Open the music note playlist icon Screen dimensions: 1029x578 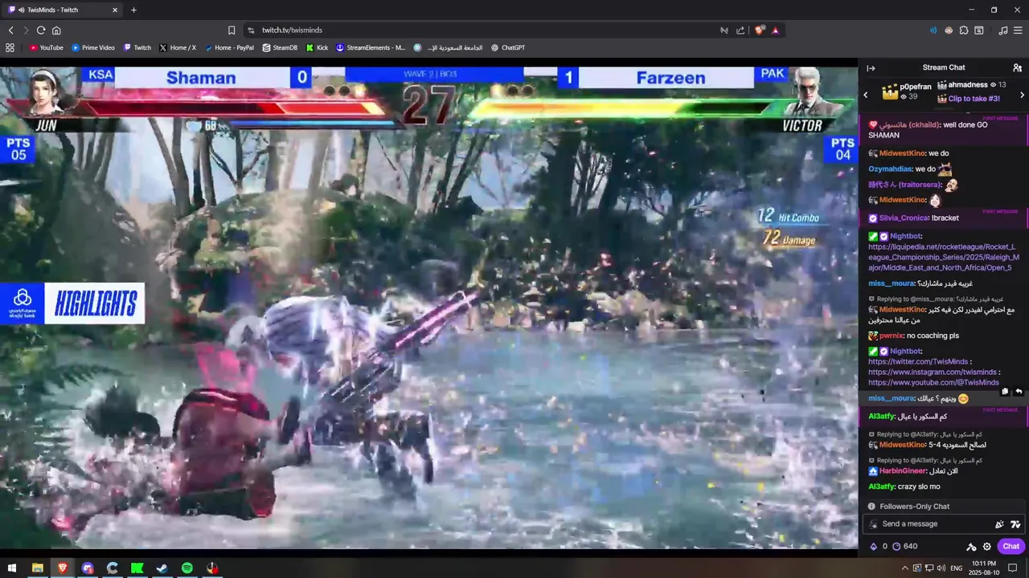click(x=1002, y=31)
